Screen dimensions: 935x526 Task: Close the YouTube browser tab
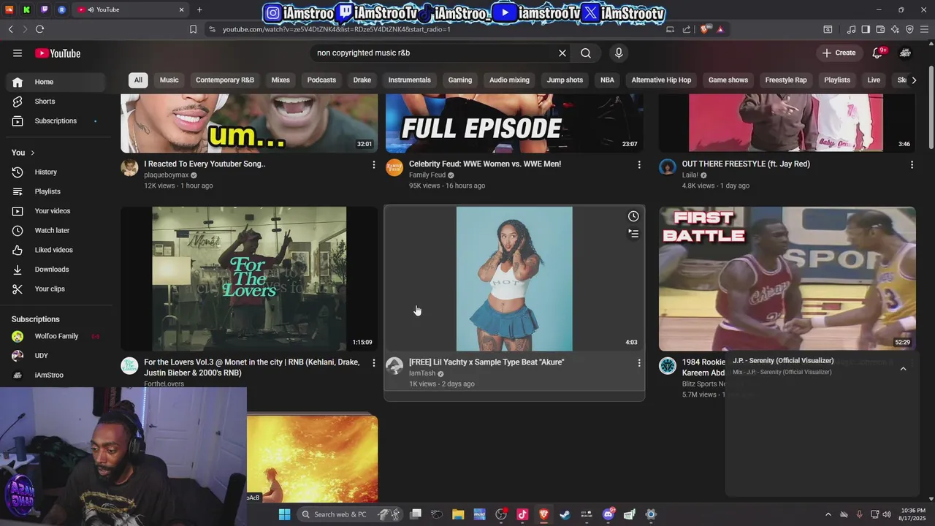(x=182, y=9)
